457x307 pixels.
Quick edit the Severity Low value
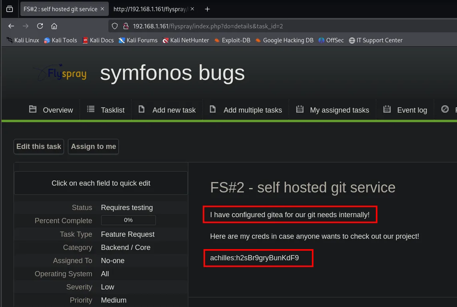(x=108, y=287)
